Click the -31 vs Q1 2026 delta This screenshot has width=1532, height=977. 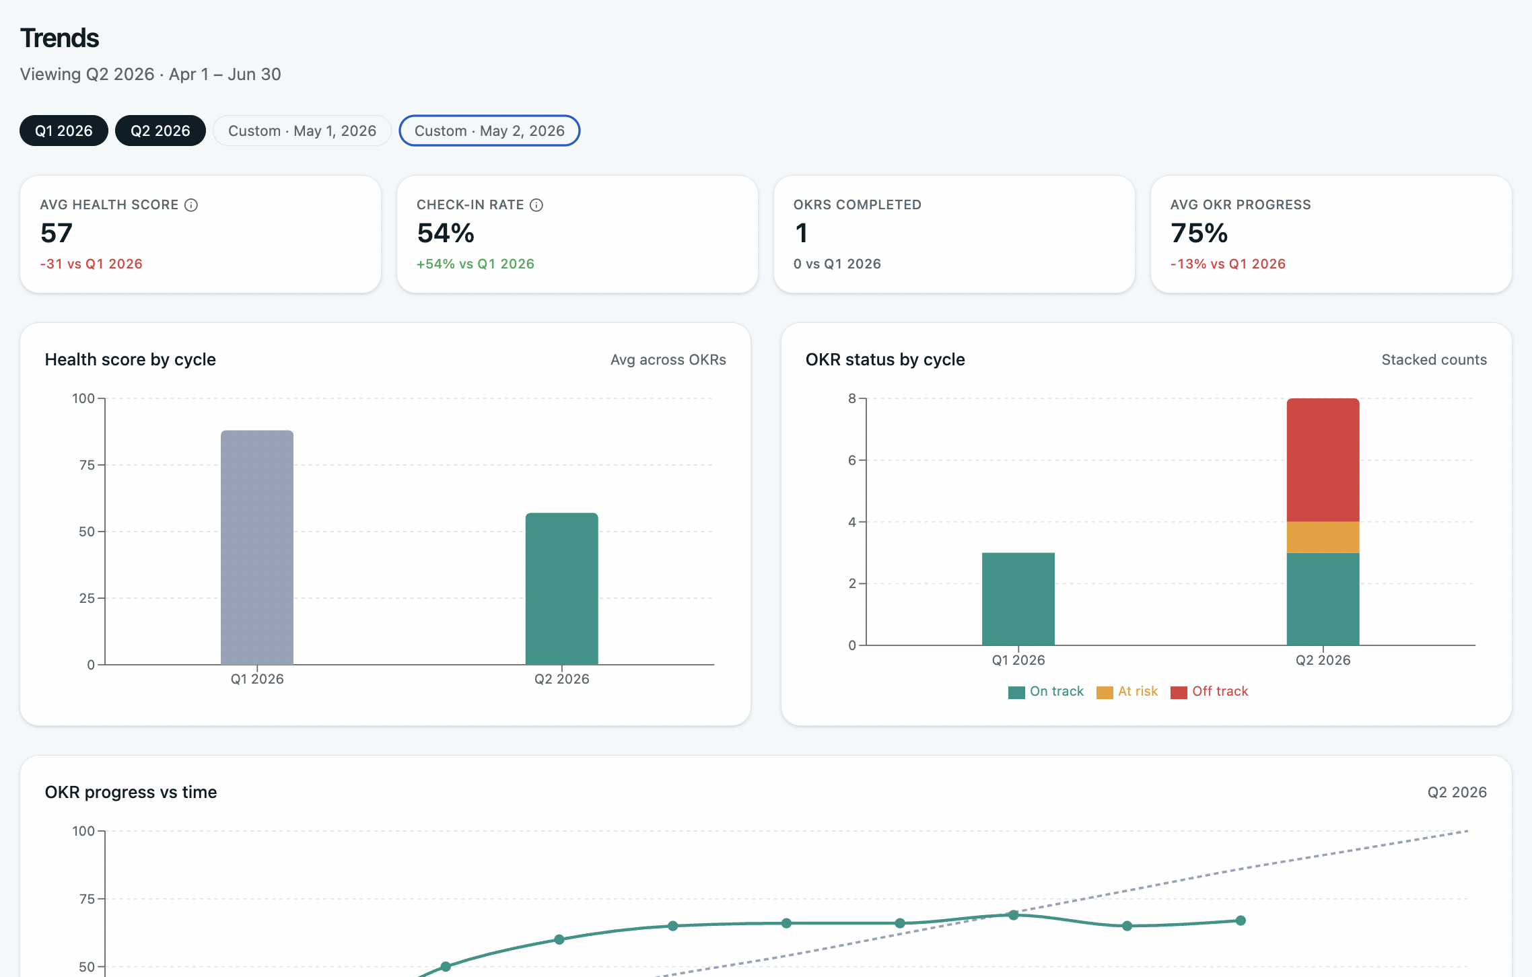click(92, 264)
